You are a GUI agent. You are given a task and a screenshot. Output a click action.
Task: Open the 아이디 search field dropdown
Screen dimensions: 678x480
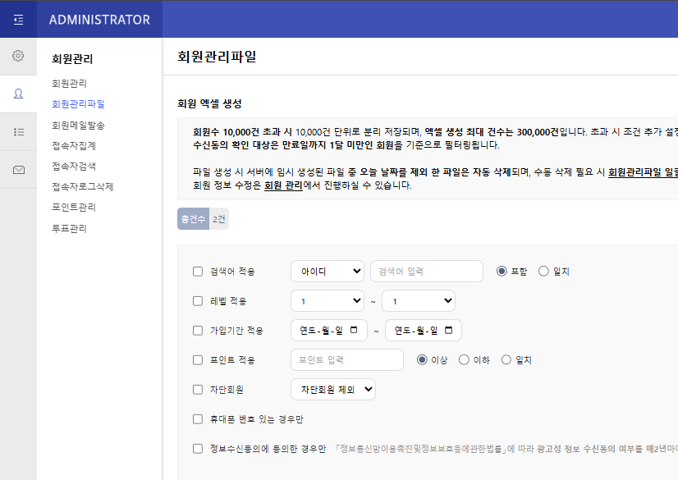327,272
